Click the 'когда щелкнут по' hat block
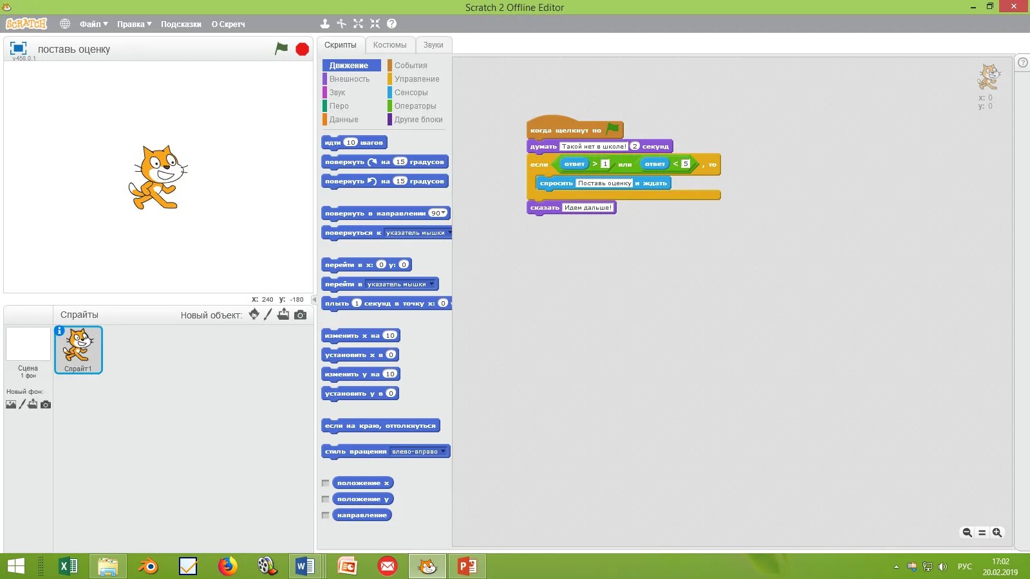 click(x=574, y=129)
